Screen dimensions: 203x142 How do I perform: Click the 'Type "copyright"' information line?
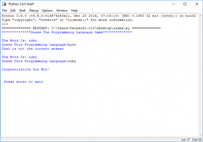(68, 20)
